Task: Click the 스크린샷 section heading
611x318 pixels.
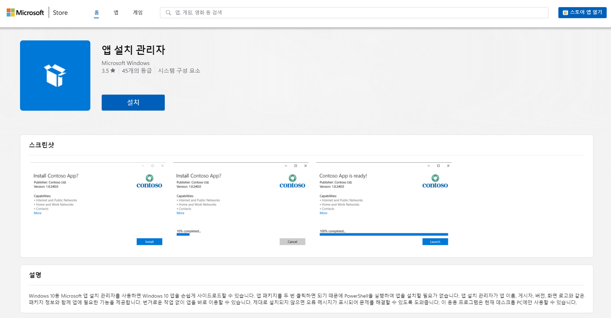Action: tap(41, 145)
